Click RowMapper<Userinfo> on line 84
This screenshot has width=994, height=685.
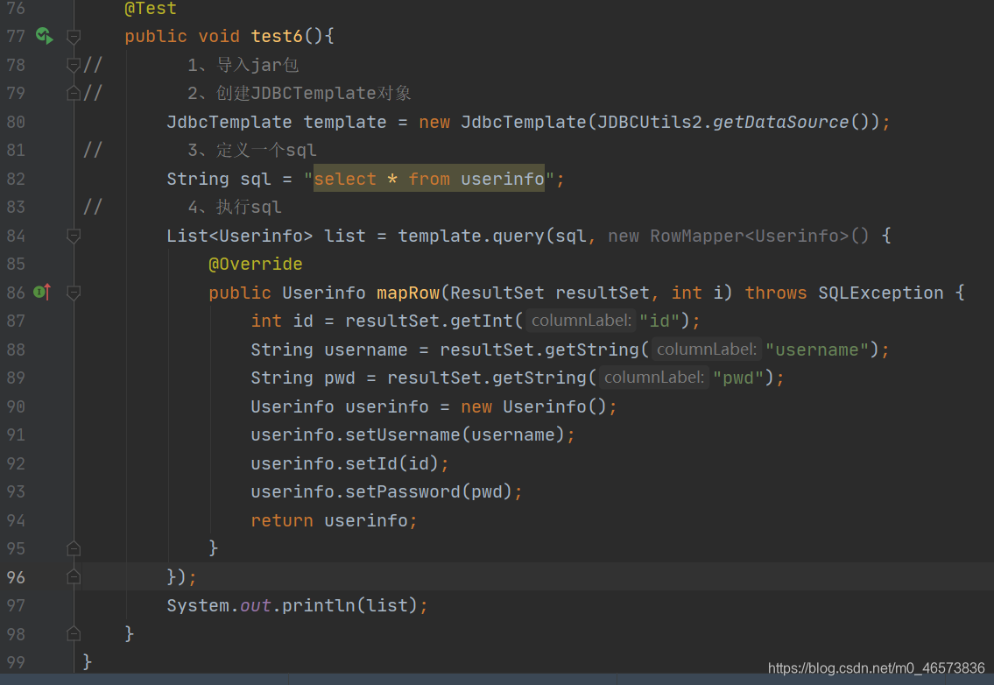(x=750, y=236)
